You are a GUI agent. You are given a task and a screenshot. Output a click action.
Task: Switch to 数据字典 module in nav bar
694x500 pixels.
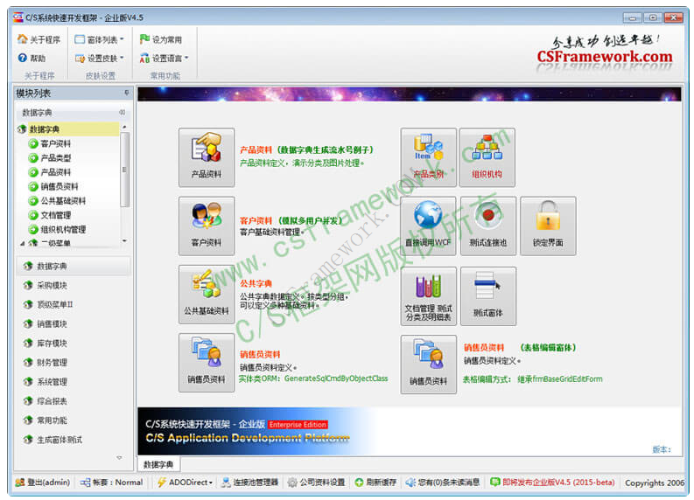(73, 266)
